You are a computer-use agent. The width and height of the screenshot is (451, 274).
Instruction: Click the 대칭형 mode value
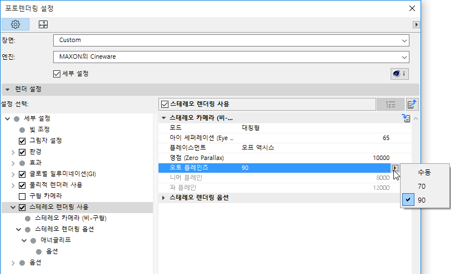[250, 128]
